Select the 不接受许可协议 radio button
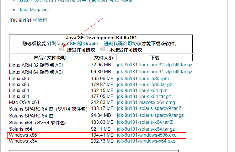Screen dimensions: 235x152 [103, 49]
